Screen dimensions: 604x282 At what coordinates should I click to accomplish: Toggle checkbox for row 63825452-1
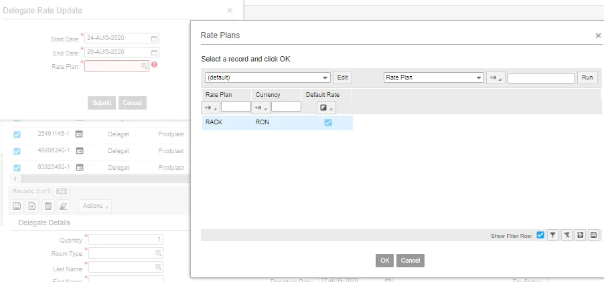(17, 168)
